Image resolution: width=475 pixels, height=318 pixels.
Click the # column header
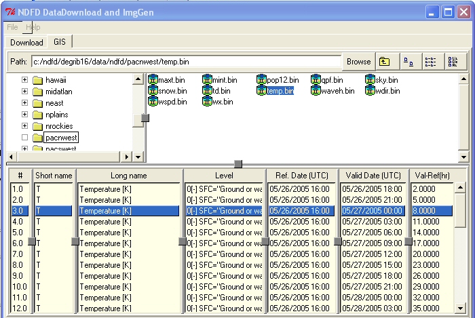click(x=20, y=176)
